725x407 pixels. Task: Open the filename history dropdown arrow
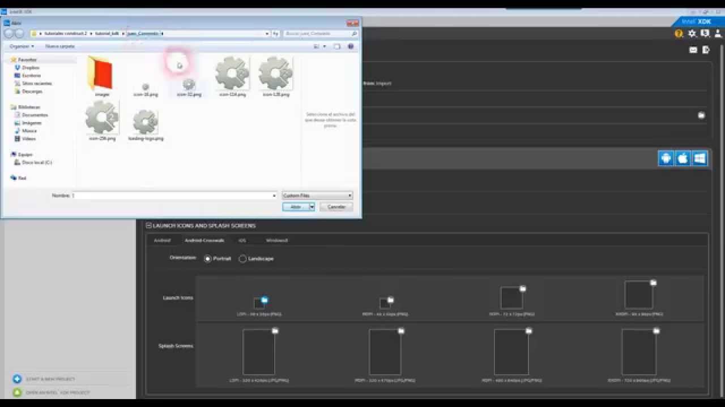[x=274, y=196]
